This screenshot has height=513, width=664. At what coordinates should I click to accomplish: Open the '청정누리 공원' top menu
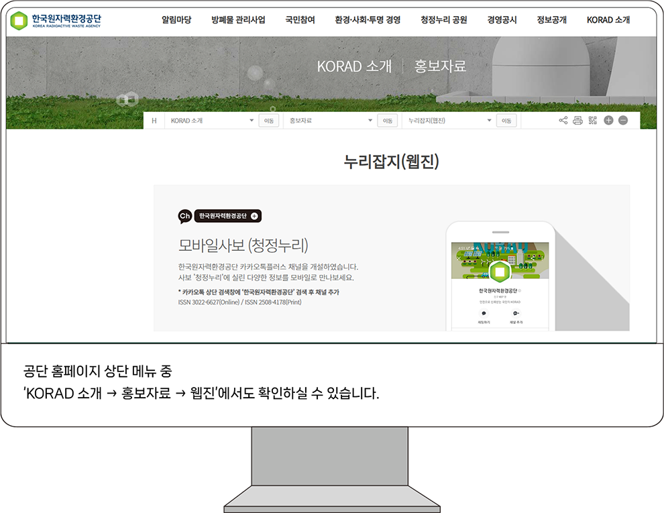444,20
